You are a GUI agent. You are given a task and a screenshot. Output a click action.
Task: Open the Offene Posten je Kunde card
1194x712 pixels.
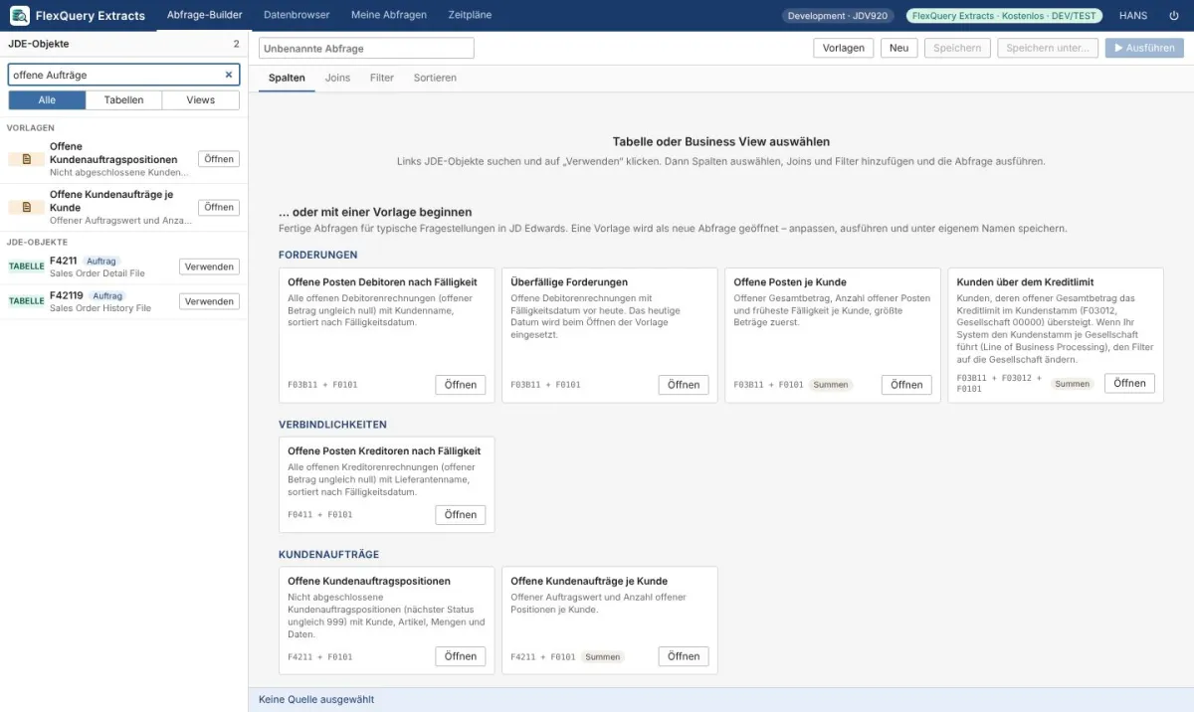[x=906, y=385]
